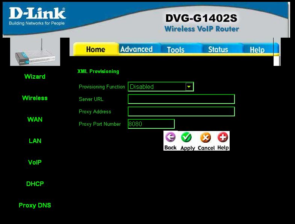
Task: Open the Wizard page
Action: click(35, 76)
